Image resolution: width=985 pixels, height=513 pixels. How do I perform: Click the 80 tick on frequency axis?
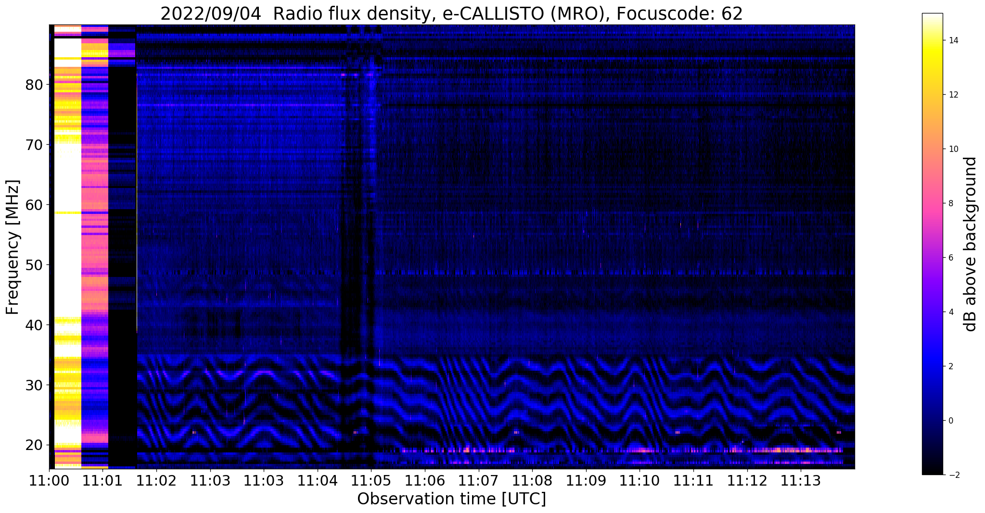click(35, 85)
